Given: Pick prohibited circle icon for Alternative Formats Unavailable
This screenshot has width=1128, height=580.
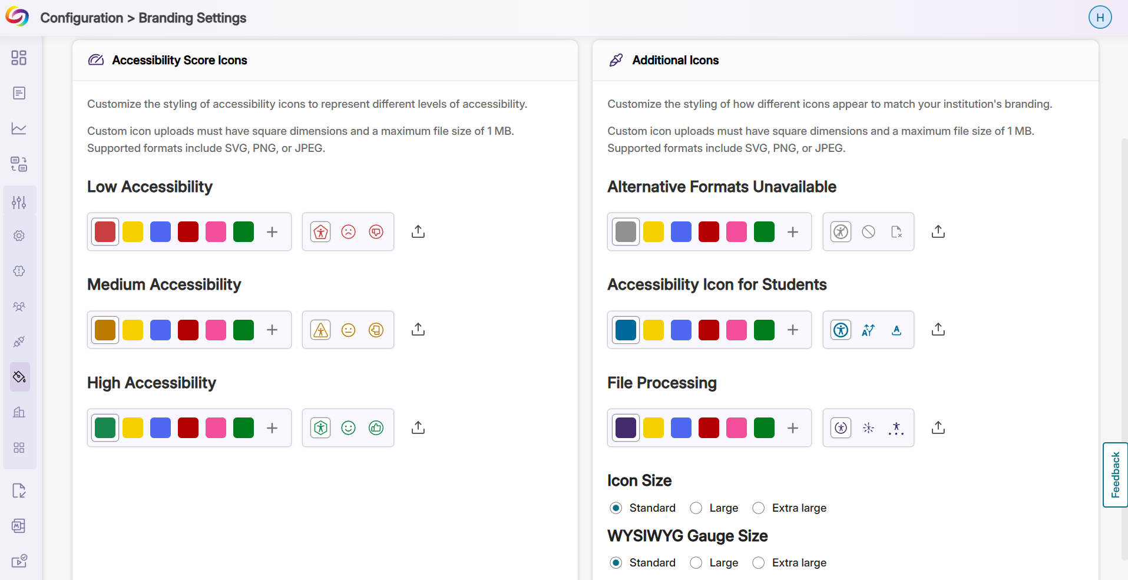Looking at the screenshot, I should pos(868,232).
